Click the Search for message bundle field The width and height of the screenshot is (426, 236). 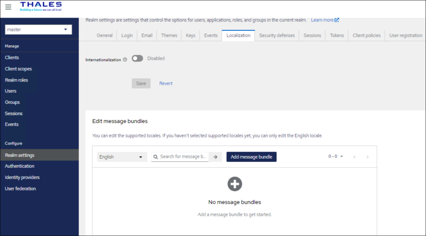point(183,157)
